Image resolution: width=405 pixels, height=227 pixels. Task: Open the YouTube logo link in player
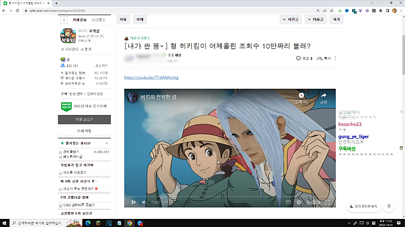pyautogui.click(x=313, y=202)
